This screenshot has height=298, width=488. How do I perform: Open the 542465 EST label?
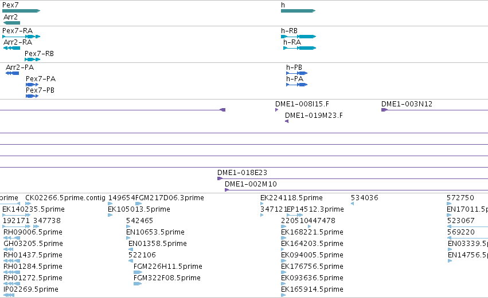tap(139, 221)
